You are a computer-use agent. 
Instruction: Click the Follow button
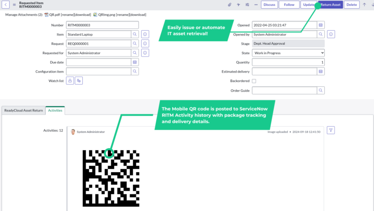click(x=289, y=4)
